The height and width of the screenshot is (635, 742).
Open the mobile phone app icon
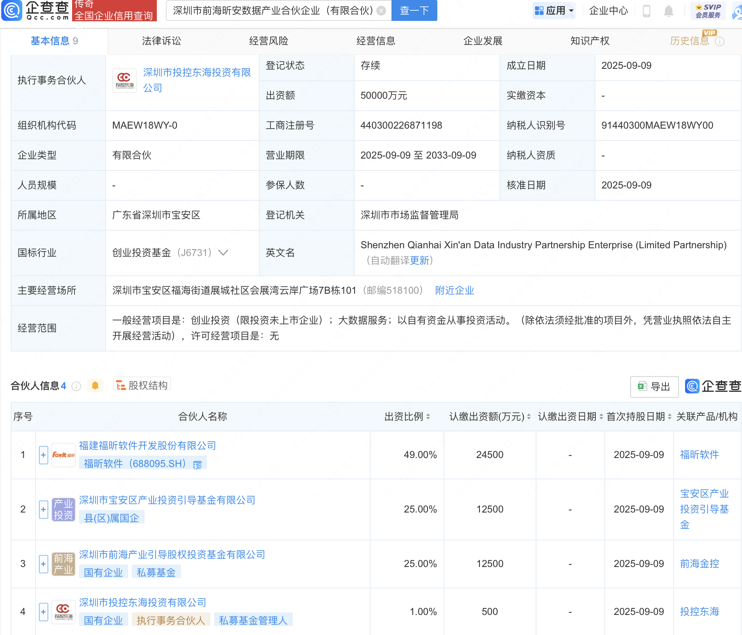[x=647, y=11]
